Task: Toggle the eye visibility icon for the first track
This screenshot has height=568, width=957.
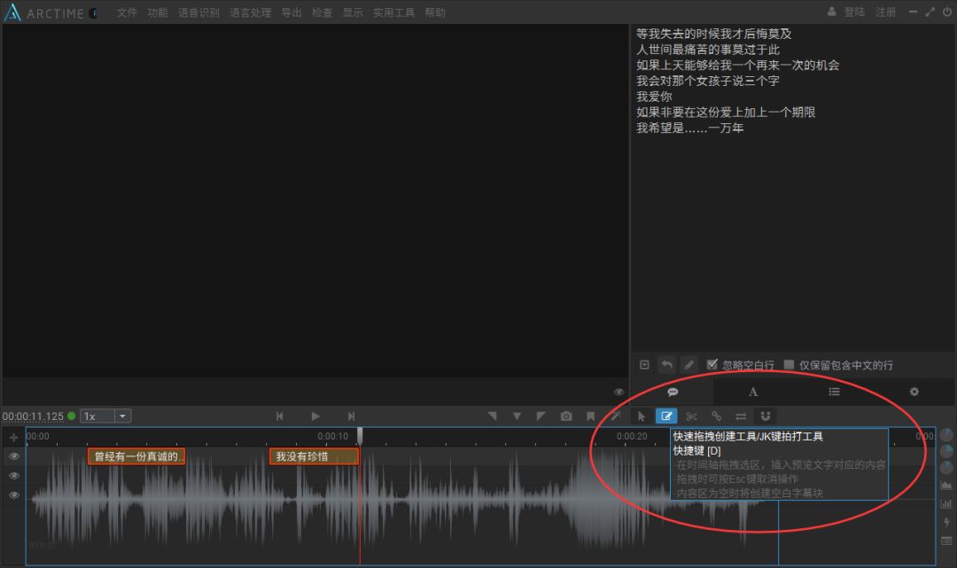Action: (x=14, y=456)
